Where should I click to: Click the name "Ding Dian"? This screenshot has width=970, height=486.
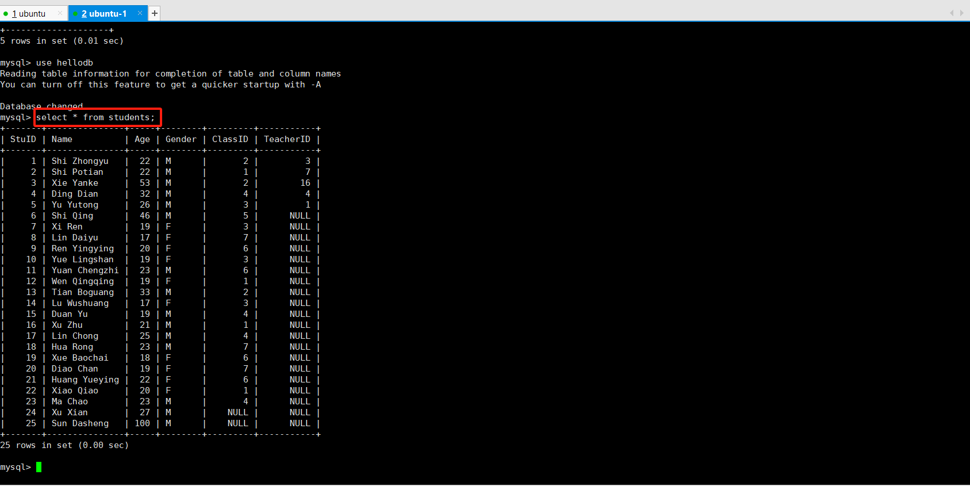[75, 194]
